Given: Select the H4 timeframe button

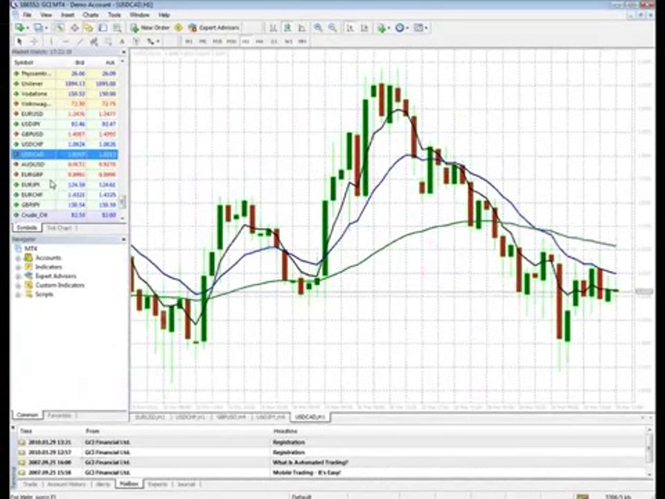Looking at the screenshot, I should (x=259, y=42).
